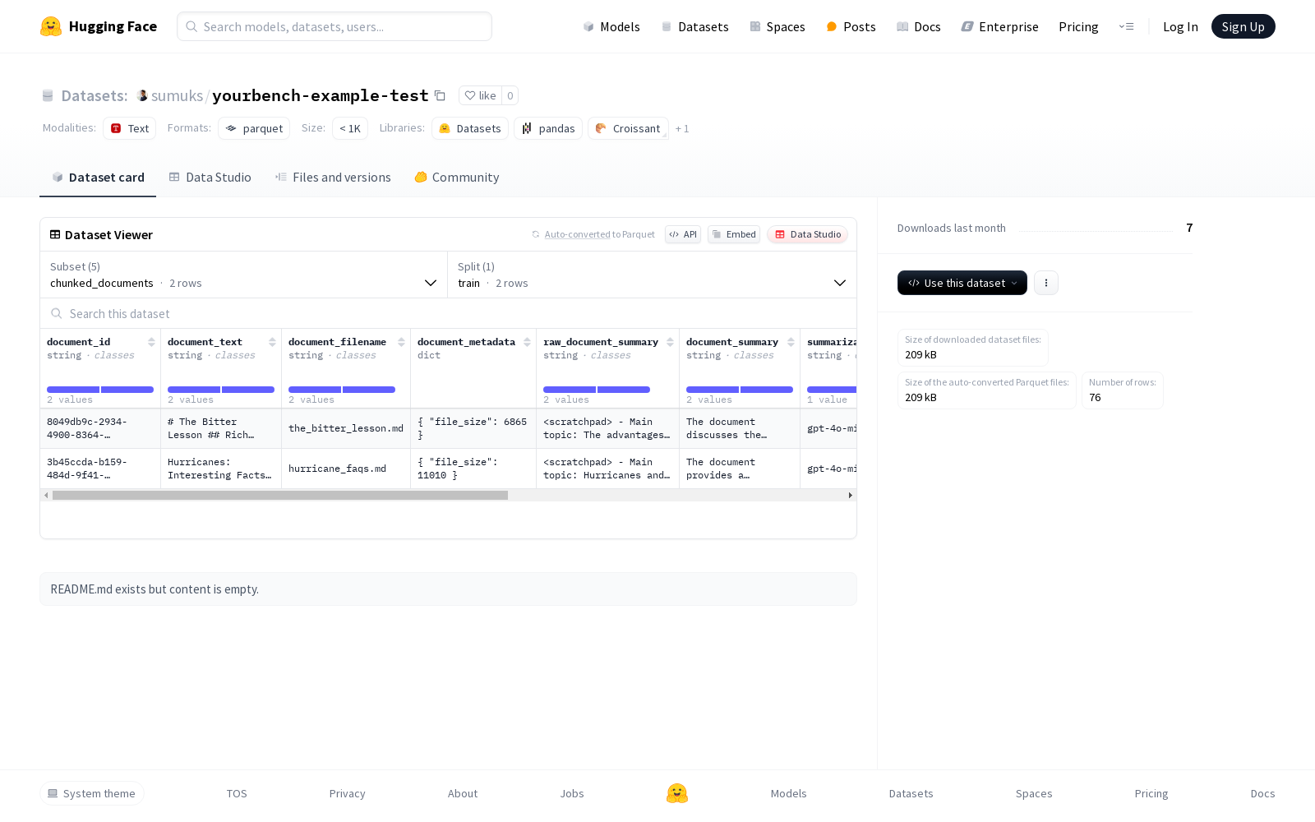Image resolution: width=1315 pixels, height=822 pixels.
Task: Open Docs in the top navigation
Action: [x=918, y=26]
